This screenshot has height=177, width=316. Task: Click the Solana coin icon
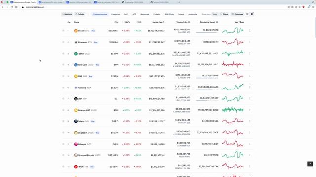[76, 121]
